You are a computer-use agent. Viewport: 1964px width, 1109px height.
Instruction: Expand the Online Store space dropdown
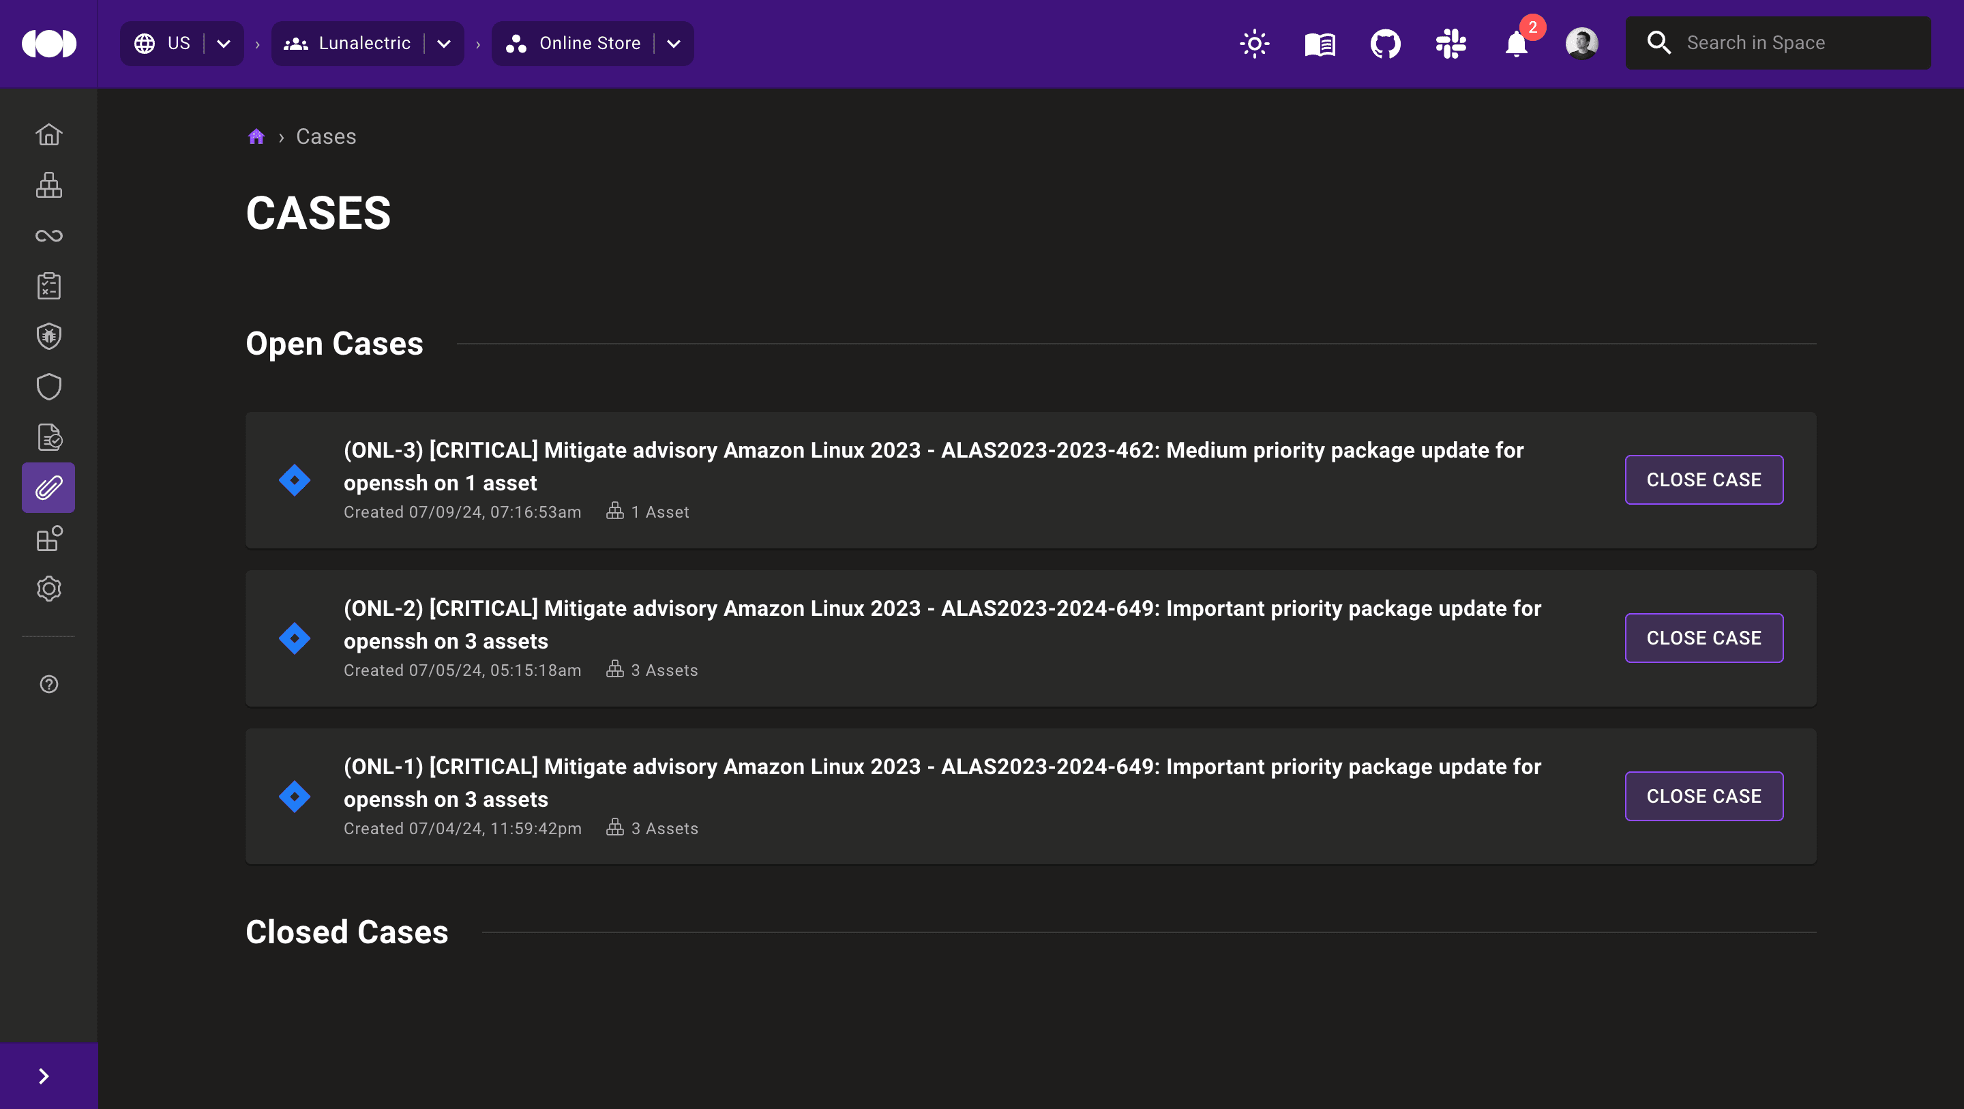coord(674,44)
